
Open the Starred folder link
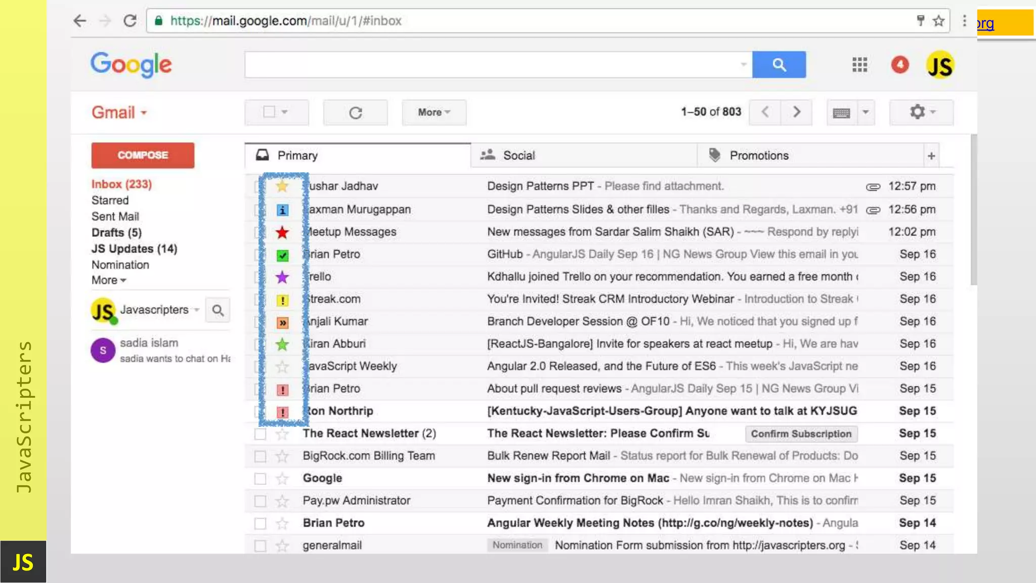[x=110, y=200]
